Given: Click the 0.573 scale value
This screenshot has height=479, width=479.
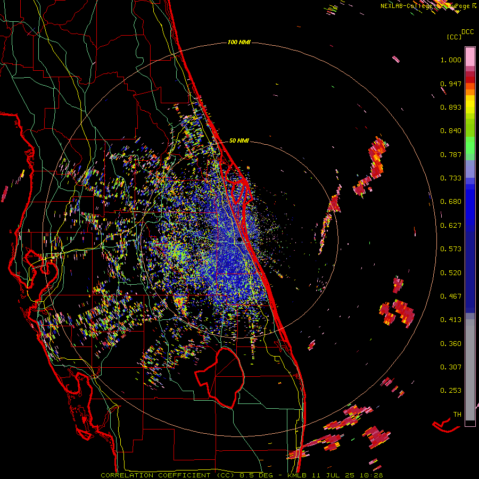Looking at the screenshot, I should (x=451, y=249).
